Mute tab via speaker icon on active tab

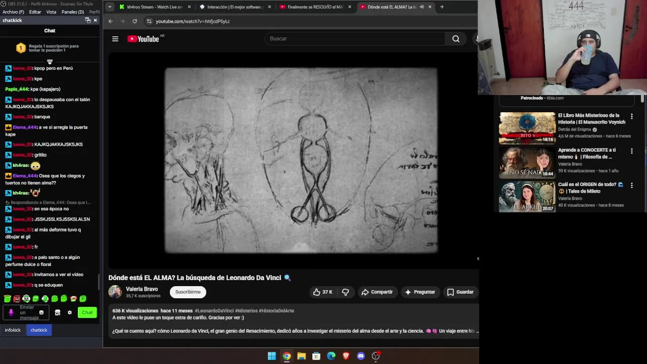click(x=422, y=7)
